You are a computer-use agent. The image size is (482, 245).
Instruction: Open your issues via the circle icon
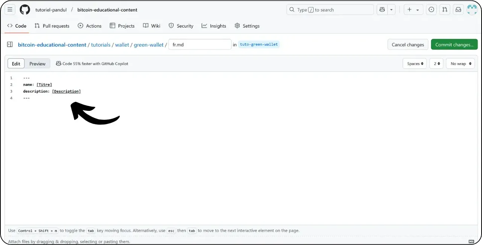click(431, 10)
